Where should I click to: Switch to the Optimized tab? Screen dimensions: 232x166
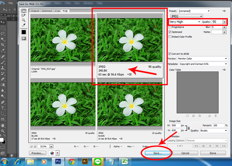coord(46,11)
